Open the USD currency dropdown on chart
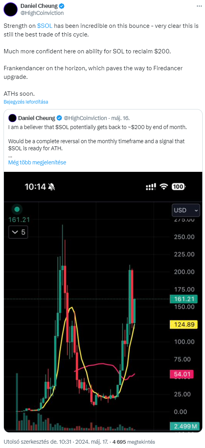Screen dimensions: 205x448 tap(185, 211)
